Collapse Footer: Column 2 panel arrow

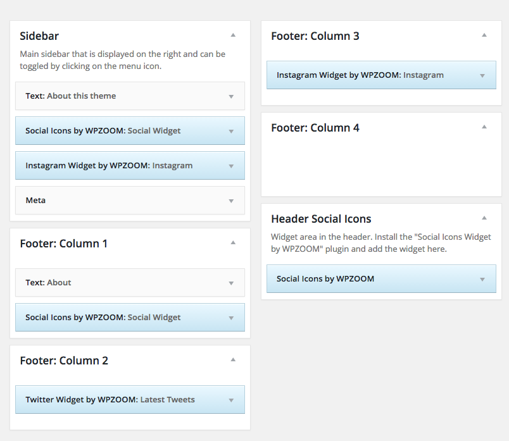tap(233, 359)
